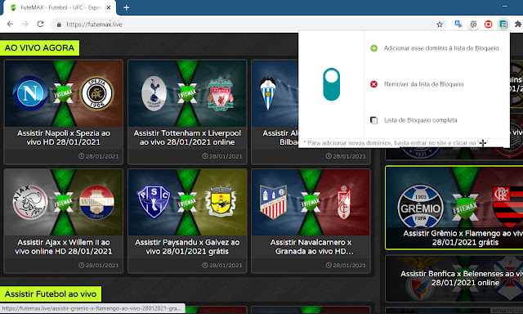The height and width of the screenshot is (327, 523).
Task: Click the Paysandu PSC crest
Action: (x=154, y=202)
